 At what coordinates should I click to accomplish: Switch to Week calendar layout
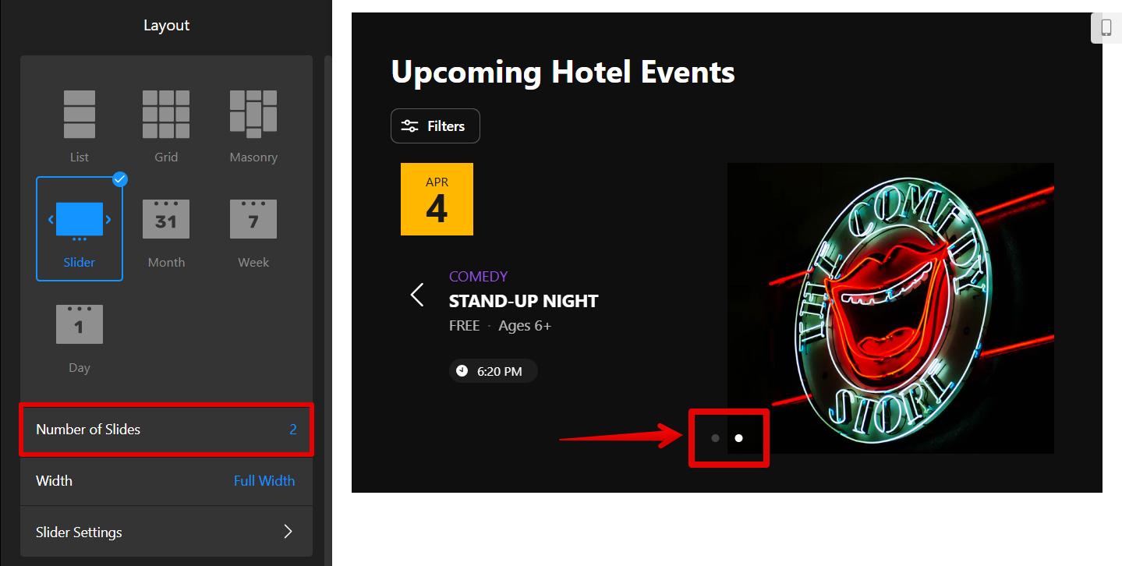click(x=253, y=220)
